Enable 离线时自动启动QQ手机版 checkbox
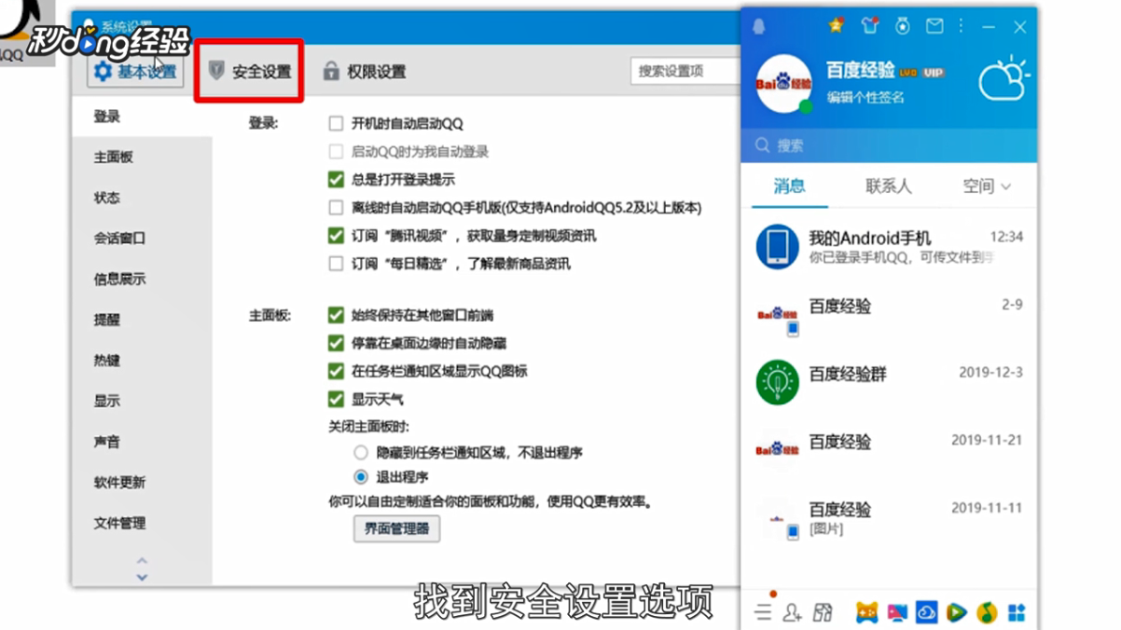The width and height of the screenshot is (1121, 630). click(x=336, y=207)
